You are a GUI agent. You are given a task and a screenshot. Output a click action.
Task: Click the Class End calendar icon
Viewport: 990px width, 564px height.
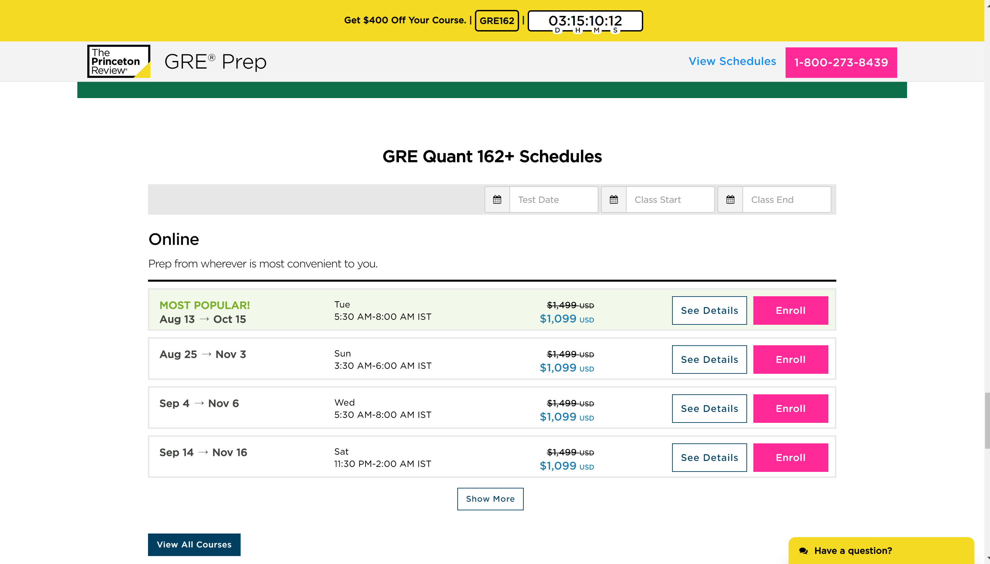point(730,199)
